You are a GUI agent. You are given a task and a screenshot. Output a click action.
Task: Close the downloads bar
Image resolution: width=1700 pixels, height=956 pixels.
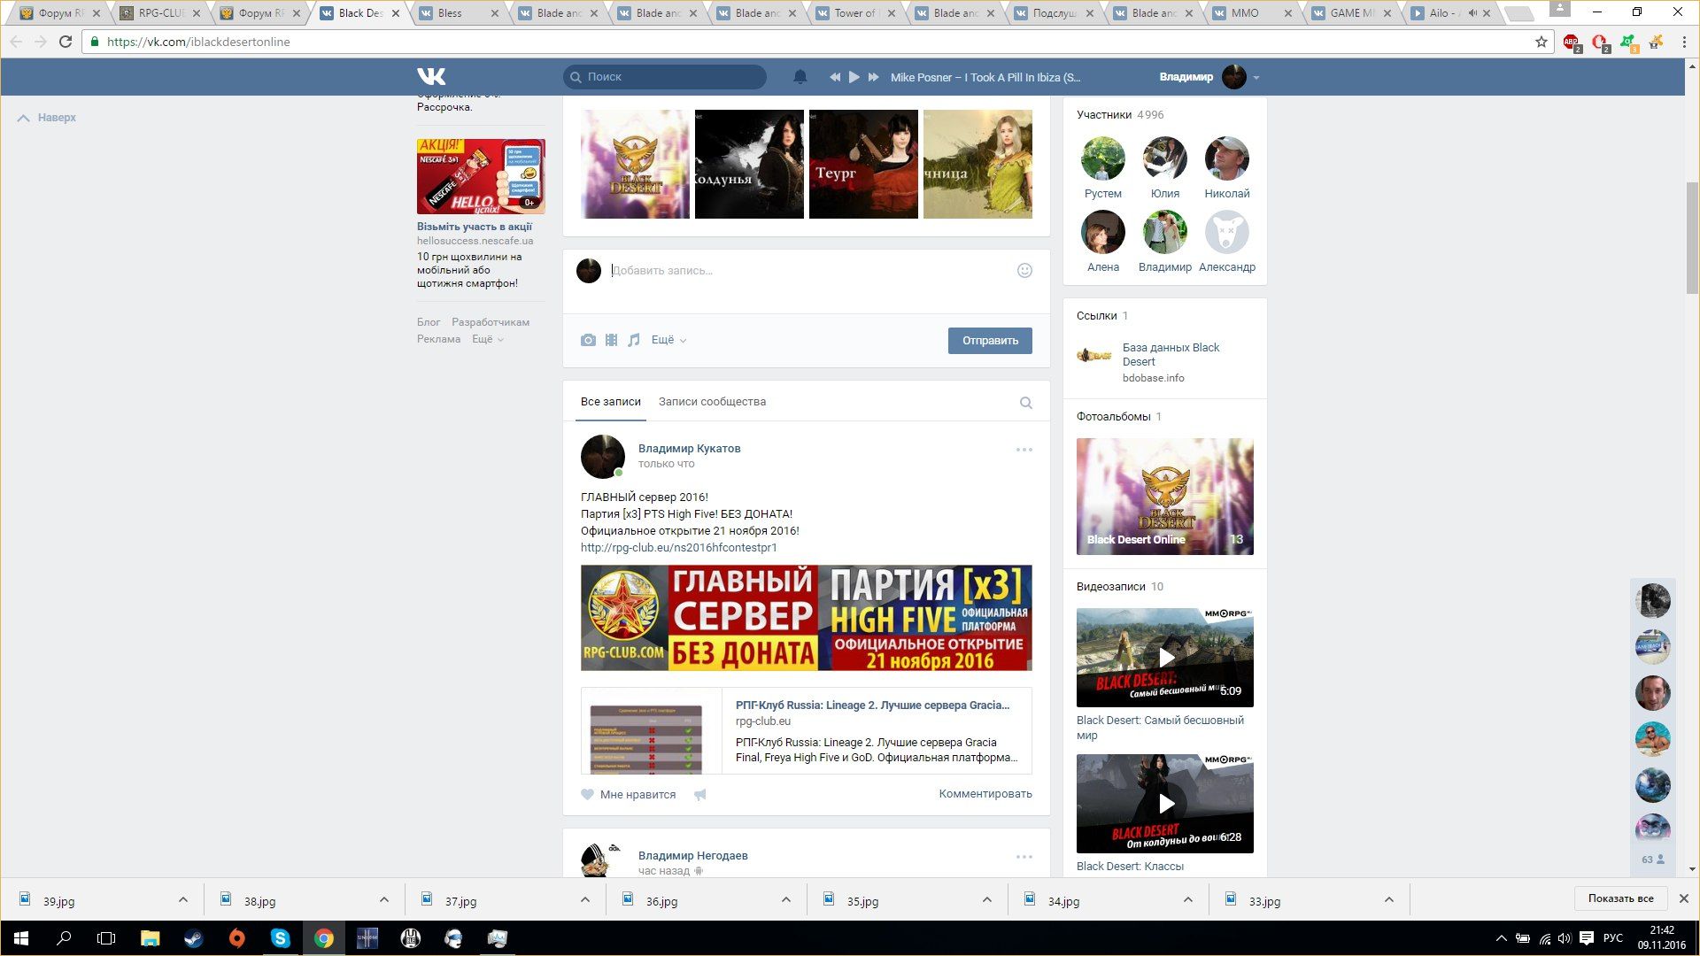point(1683,898)
